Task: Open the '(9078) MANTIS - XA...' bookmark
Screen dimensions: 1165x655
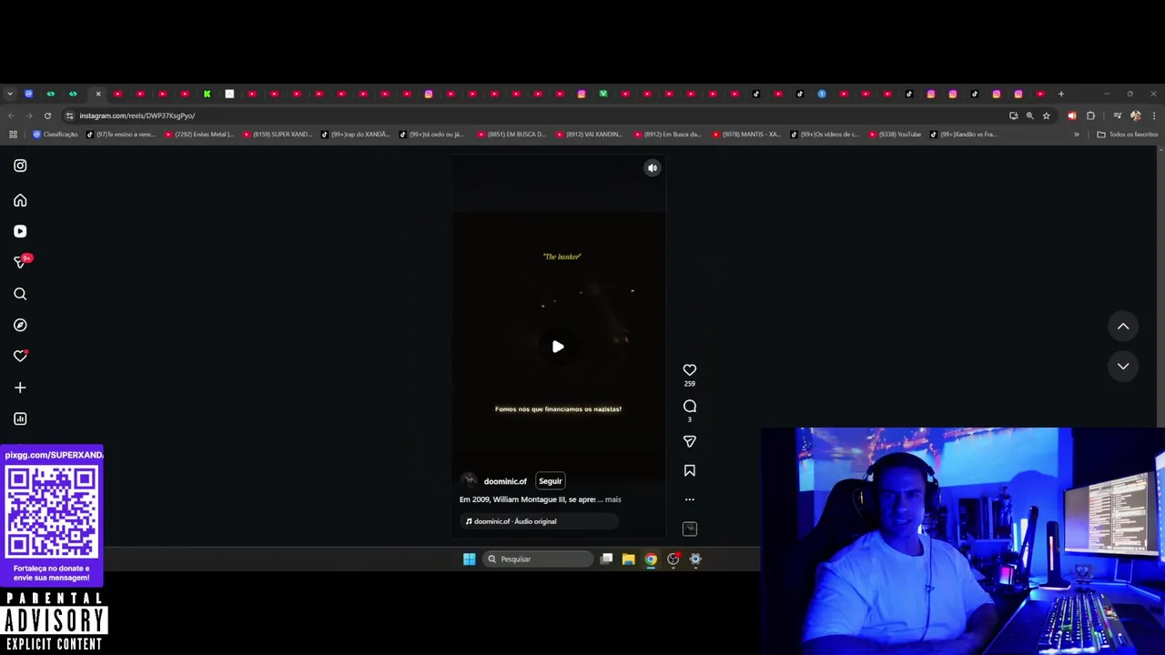Action: (x=746, y=135)
